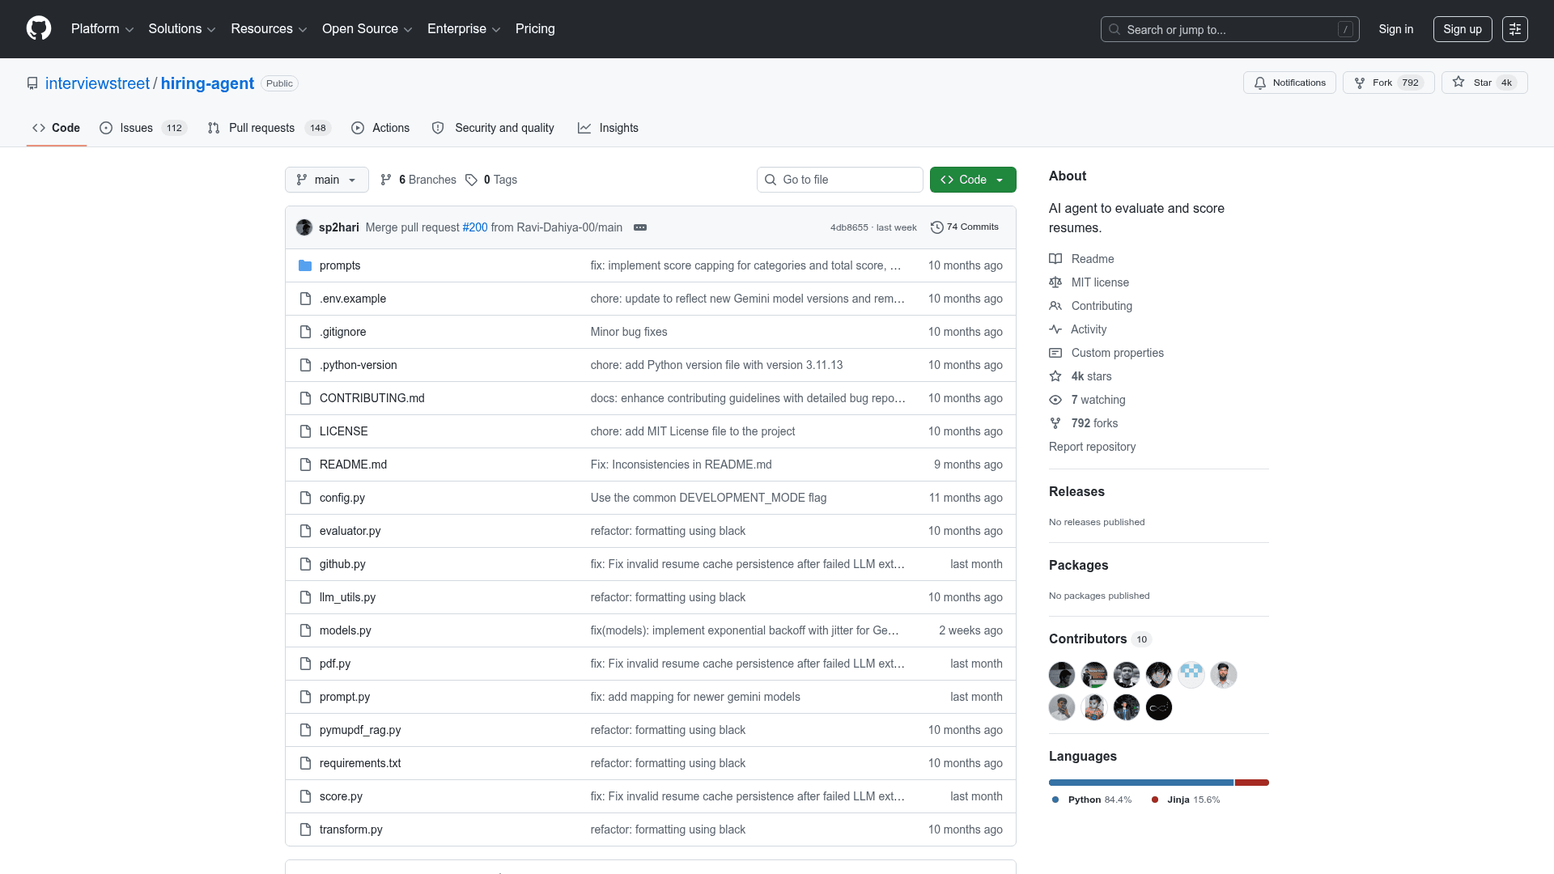Click the GitHub logo icon
Screen dimensions: 1554x874
click(39, 28)
